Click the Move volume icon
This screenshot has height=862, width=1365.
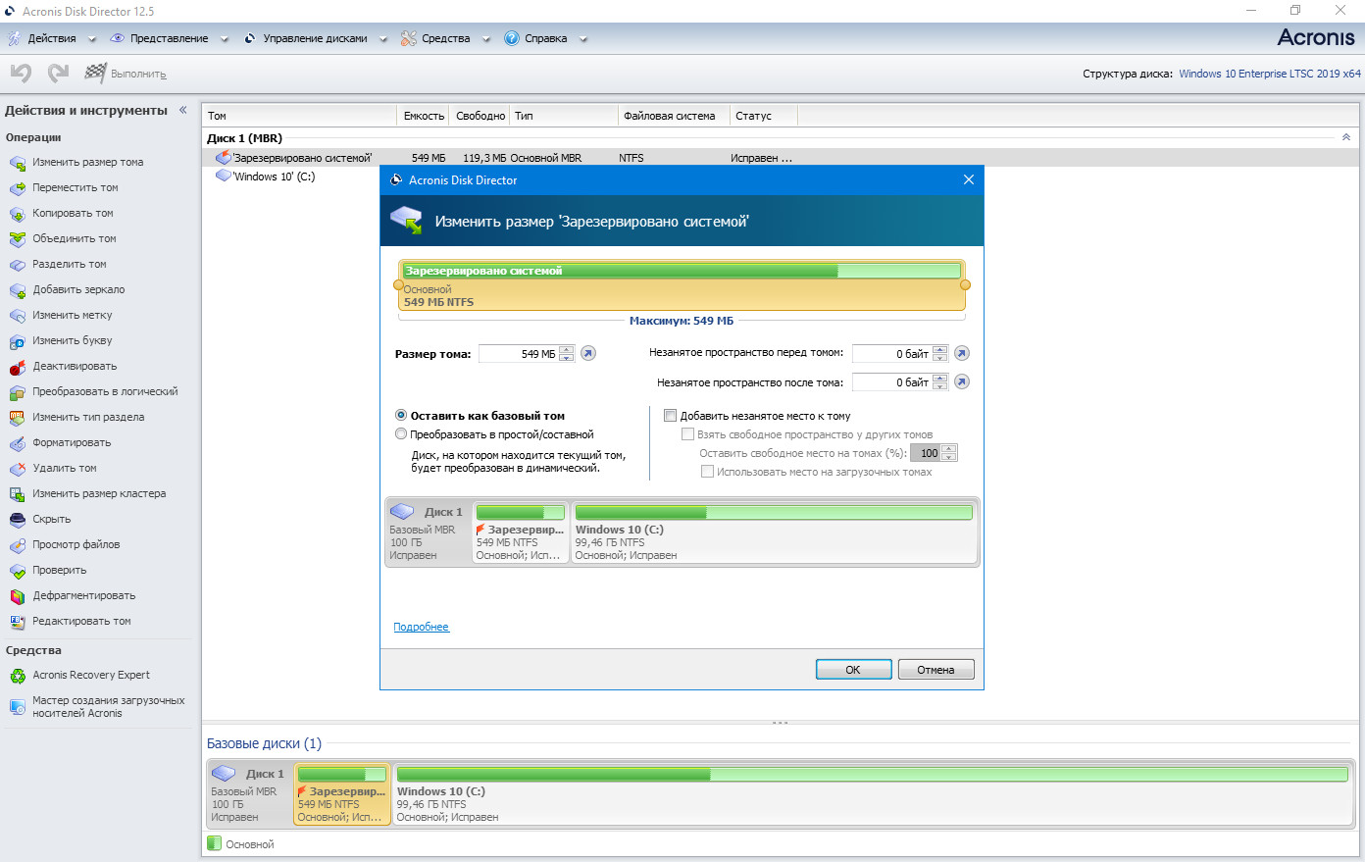pos(17,188)
